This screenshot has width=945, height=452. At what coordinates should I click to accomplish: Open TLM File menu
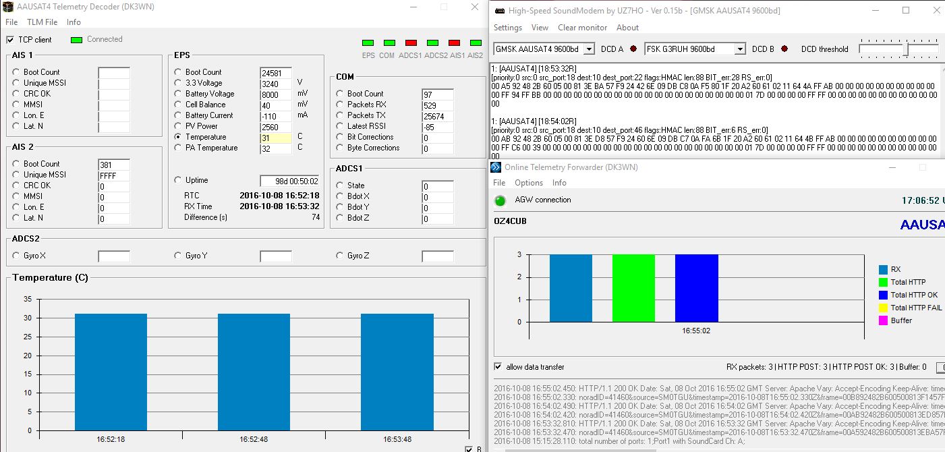coord(42,22)
